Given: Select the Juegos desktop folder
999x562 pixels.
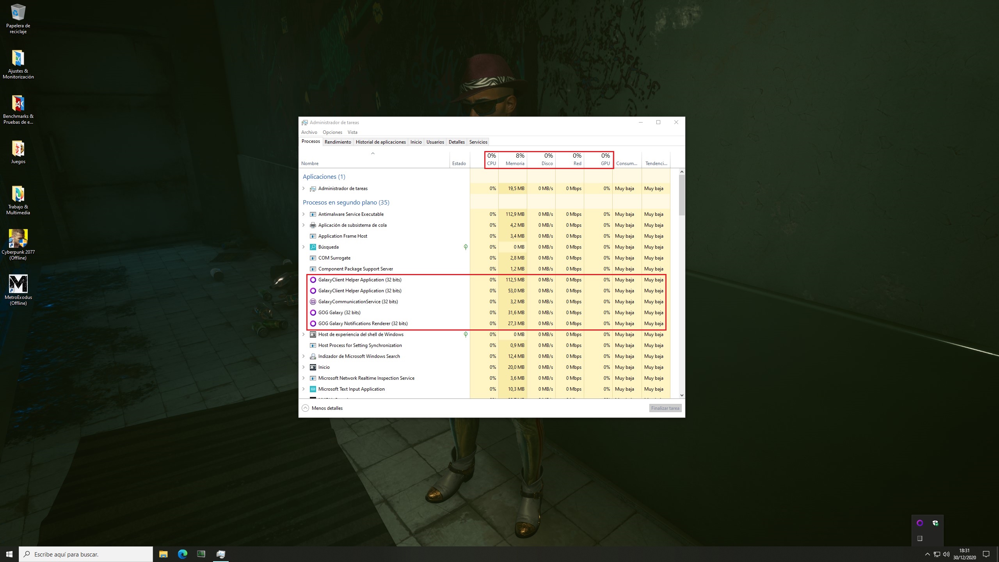Looking at the screenshot, I should click(18, 152).
